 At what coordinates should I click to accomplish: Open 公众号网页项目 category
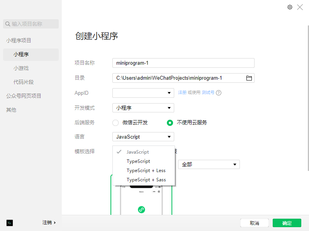tap(24, 96)
